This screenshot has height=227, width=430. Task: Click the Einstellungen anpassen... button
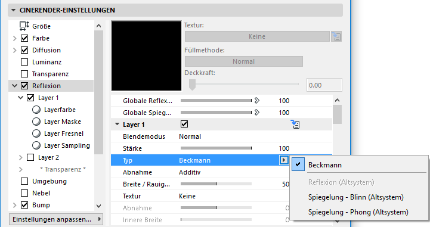56,219
